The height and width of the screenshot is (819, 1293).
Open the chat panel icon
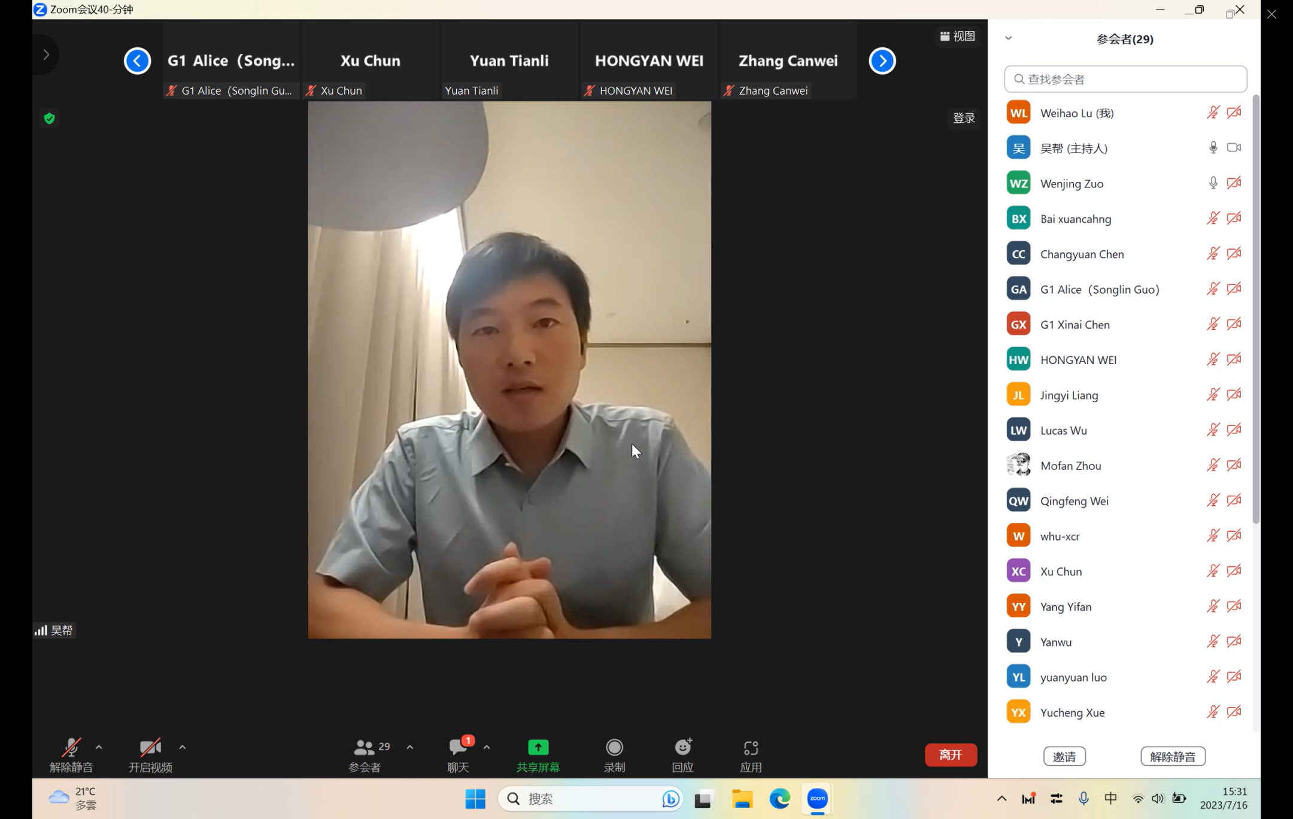(x=458, y=748)
